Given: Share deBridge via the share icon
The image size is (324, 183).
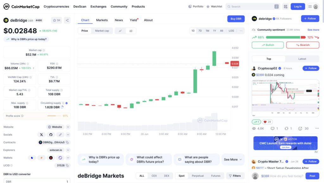Looking at the screenshot, I should pyautogui.click(x=67, y=20).
